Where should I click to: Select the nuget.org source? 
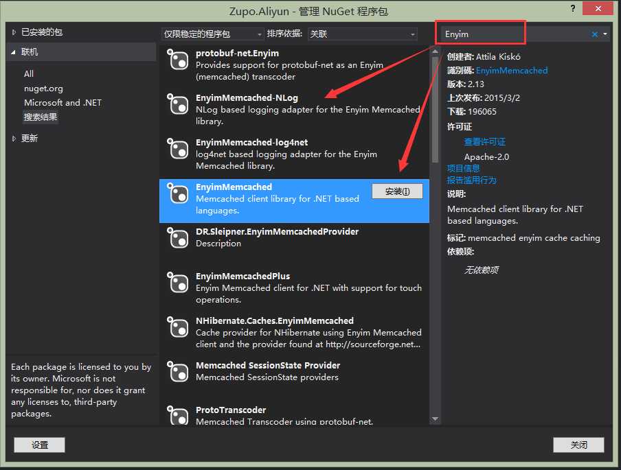(43, 89)
